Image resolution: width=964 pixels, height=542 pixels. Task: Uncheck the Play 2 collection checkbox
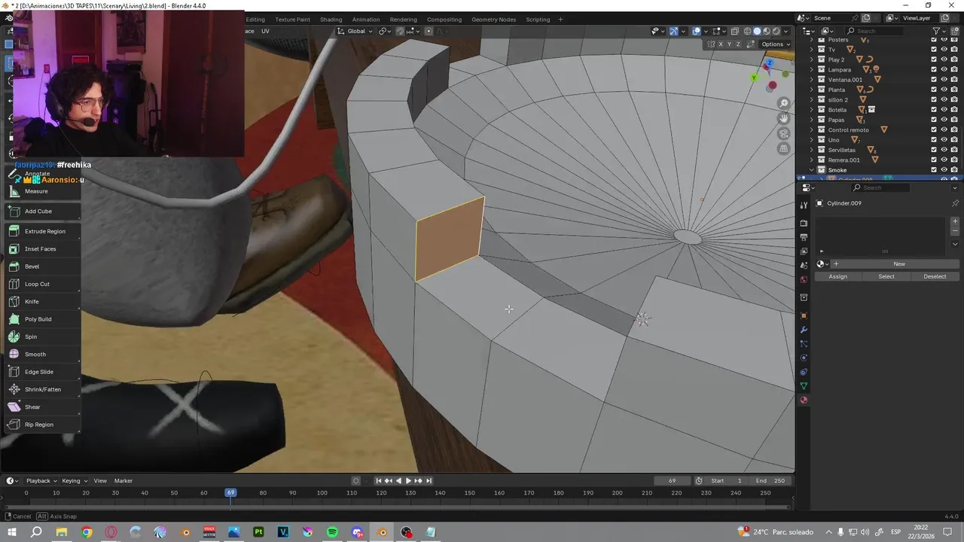934,59
